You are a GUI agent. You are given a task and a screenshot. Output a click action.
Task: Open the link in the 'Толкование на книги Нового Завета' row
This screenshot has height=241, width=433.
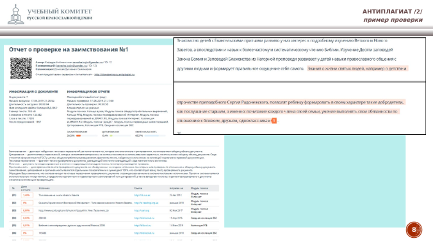[x=142, y=195]
